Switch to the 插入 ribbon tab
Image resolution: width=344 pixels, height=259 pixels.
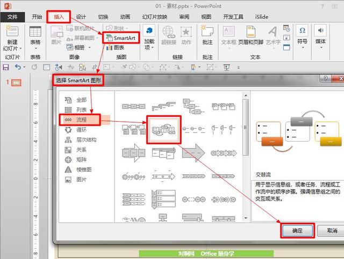[x=59, y=17]
